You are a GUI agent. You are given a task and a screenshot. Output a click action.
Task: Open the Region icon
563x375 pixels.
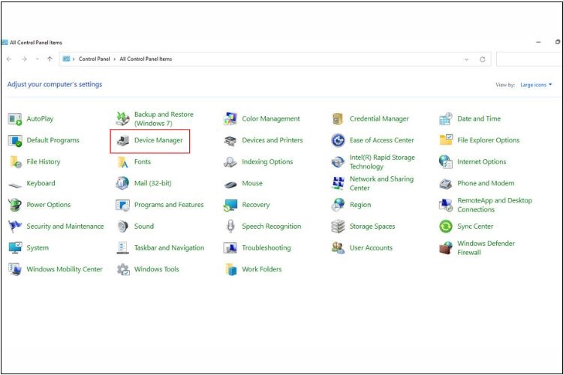(x=338, y=205)
